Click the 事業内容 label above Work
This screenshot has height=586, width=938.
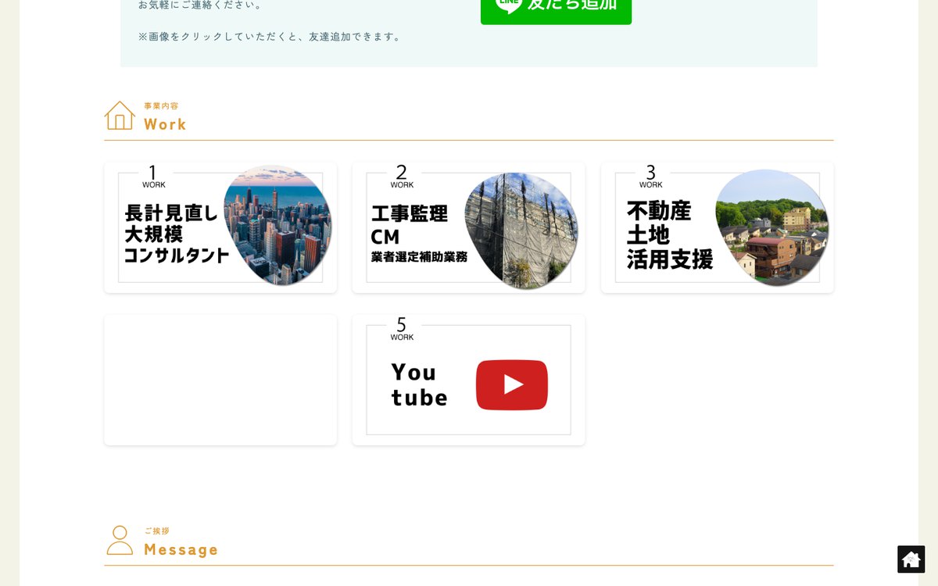tap(161, 105)
